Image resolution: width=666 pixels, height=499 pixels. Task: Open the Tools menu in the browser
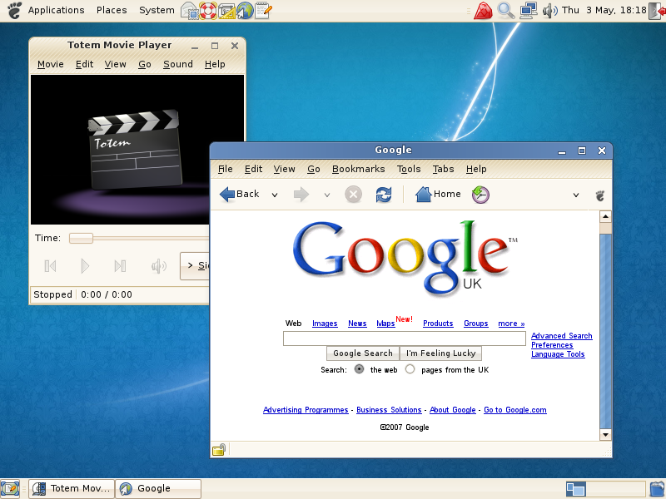[x=409, y=169]
